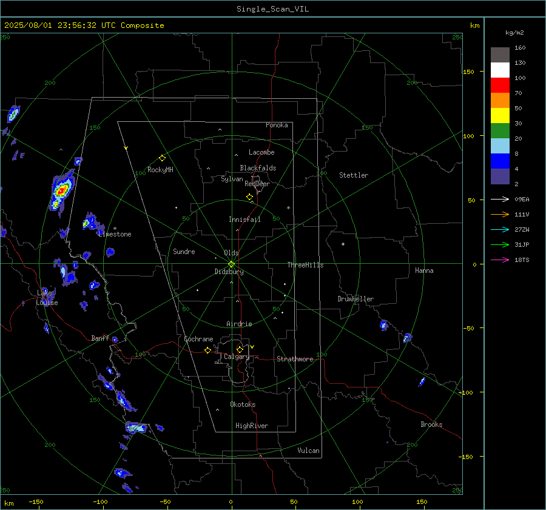Pick the blue 4-8 legend color
The height and width of the screenshot is (510, 546).
pos(500,161)
